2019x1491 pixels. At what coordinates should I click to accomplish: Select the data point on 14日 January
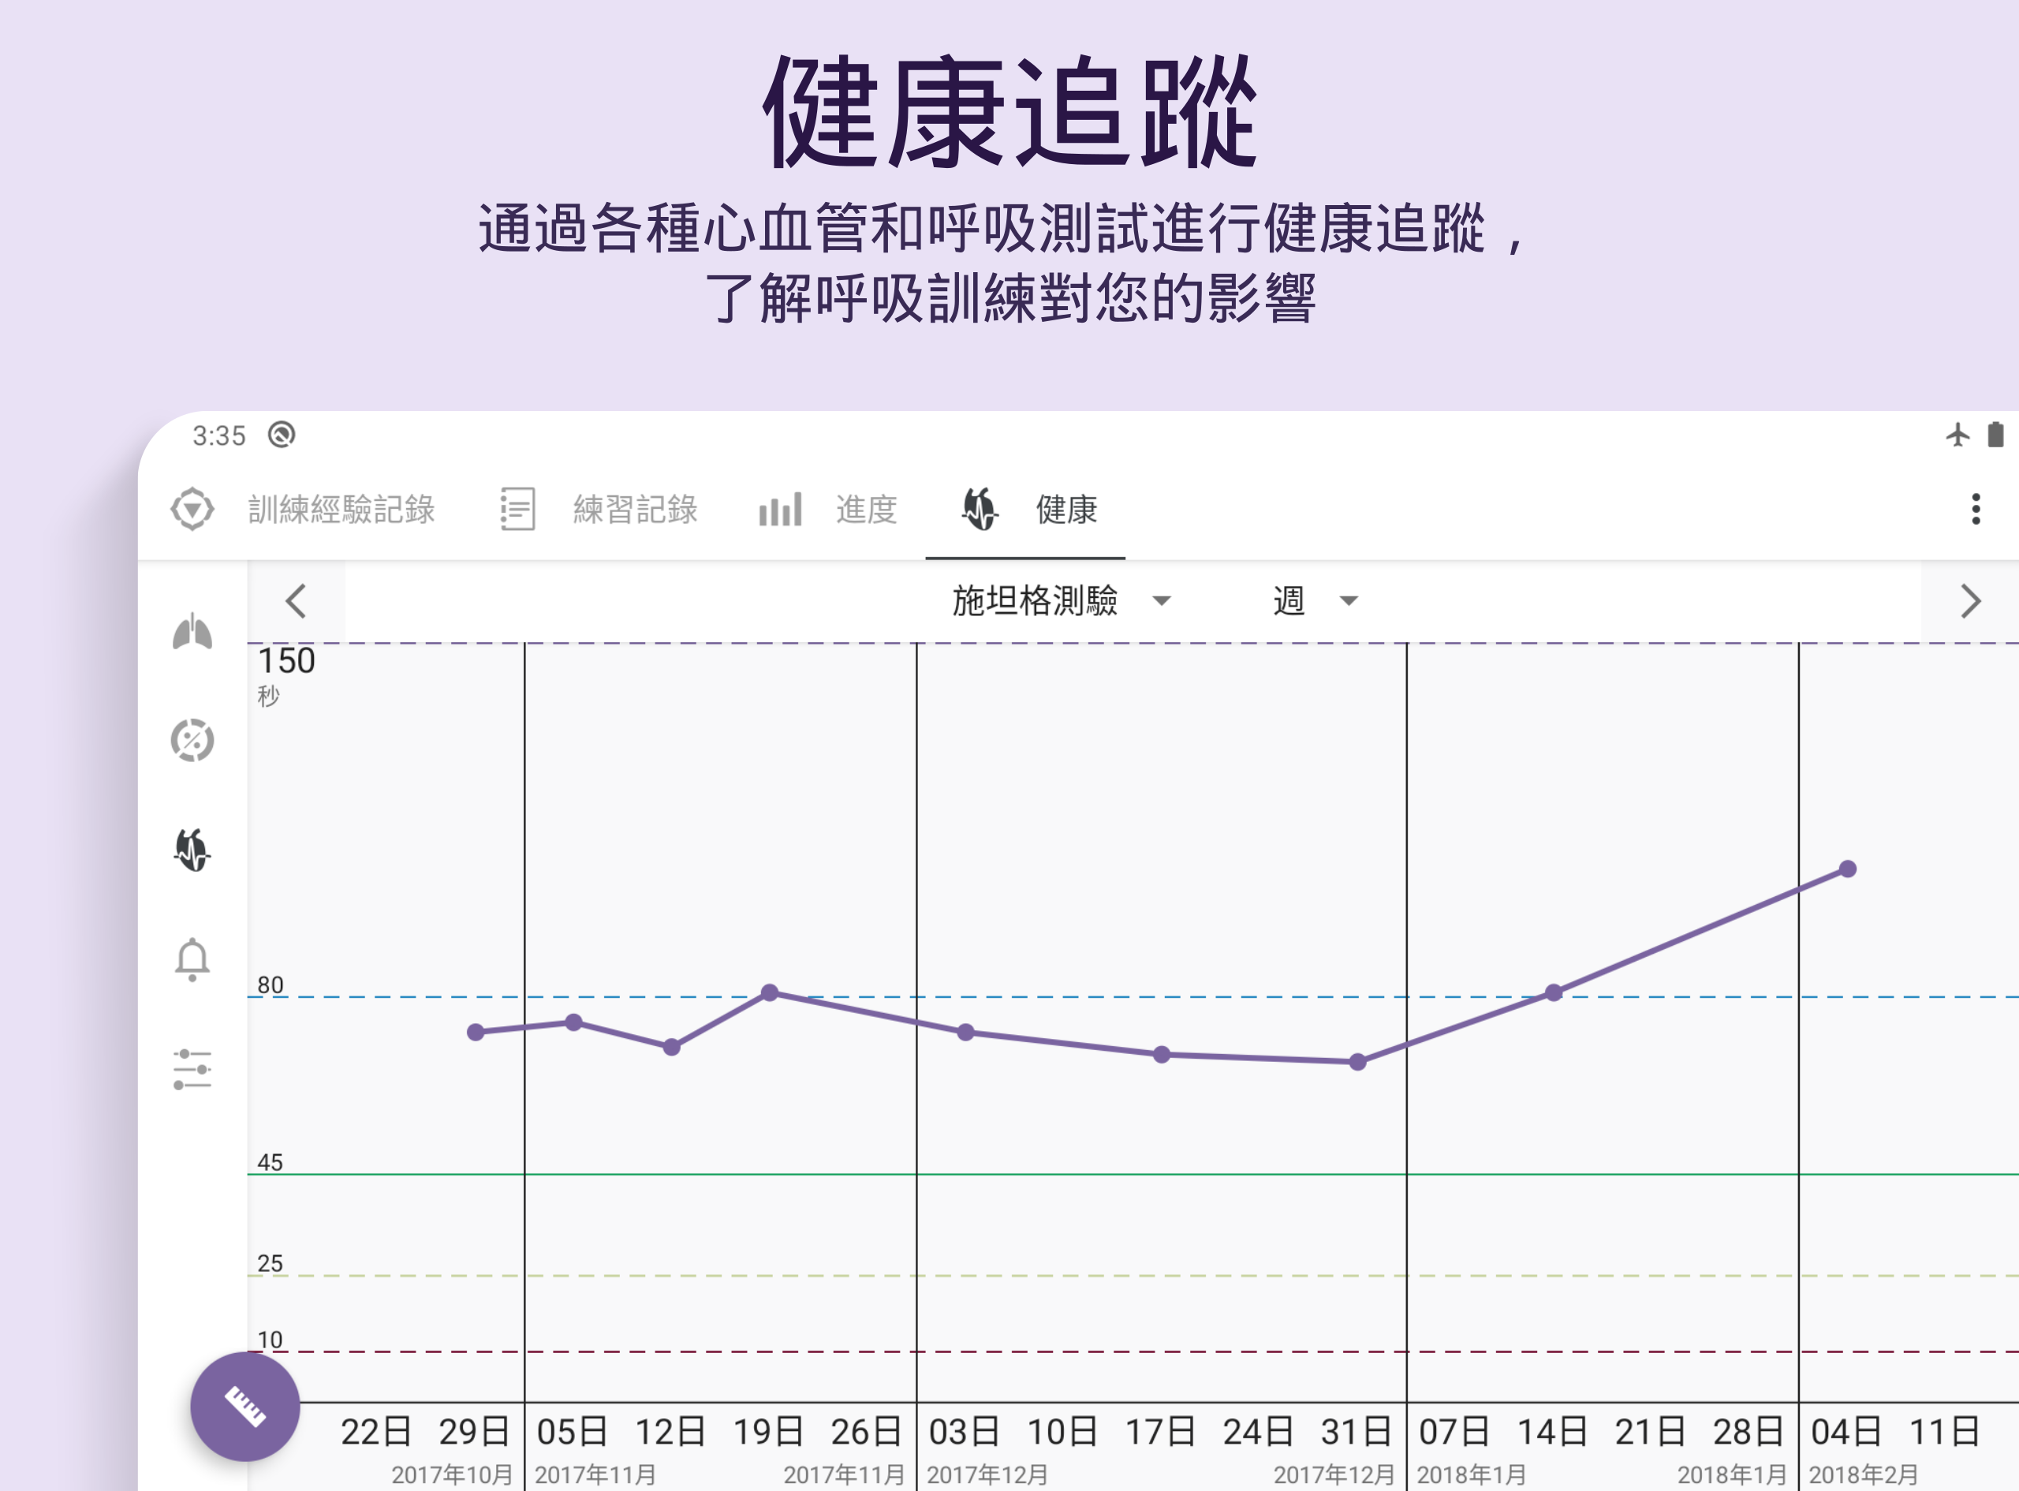1554,992
